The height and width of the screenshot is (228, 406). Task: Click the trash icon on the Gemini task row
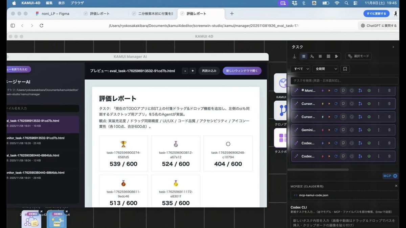389,130
